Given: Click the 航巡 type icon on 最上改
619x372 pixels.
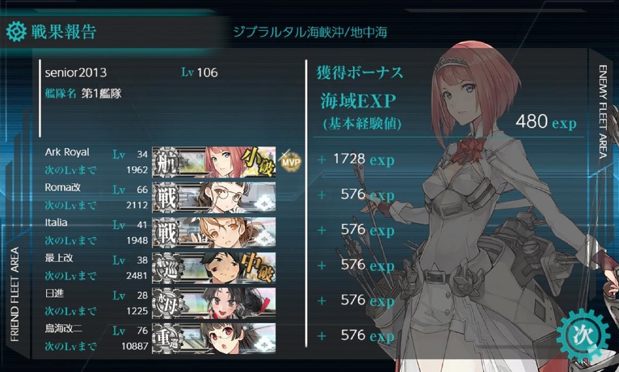Looking at the screenshot, I should pos(167,268).
